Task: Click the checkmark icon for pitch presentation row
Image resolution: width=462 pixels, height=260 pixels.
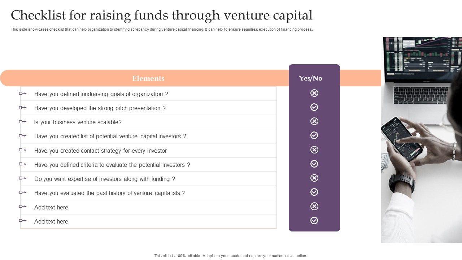Action: click(x=314, y=107)
